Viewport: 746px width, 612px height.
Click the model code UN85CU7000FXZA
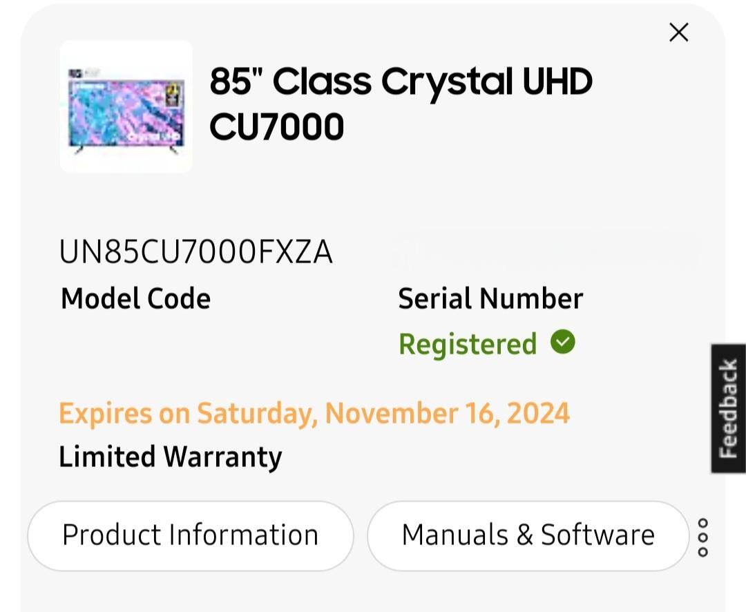[x=198, y=251]
